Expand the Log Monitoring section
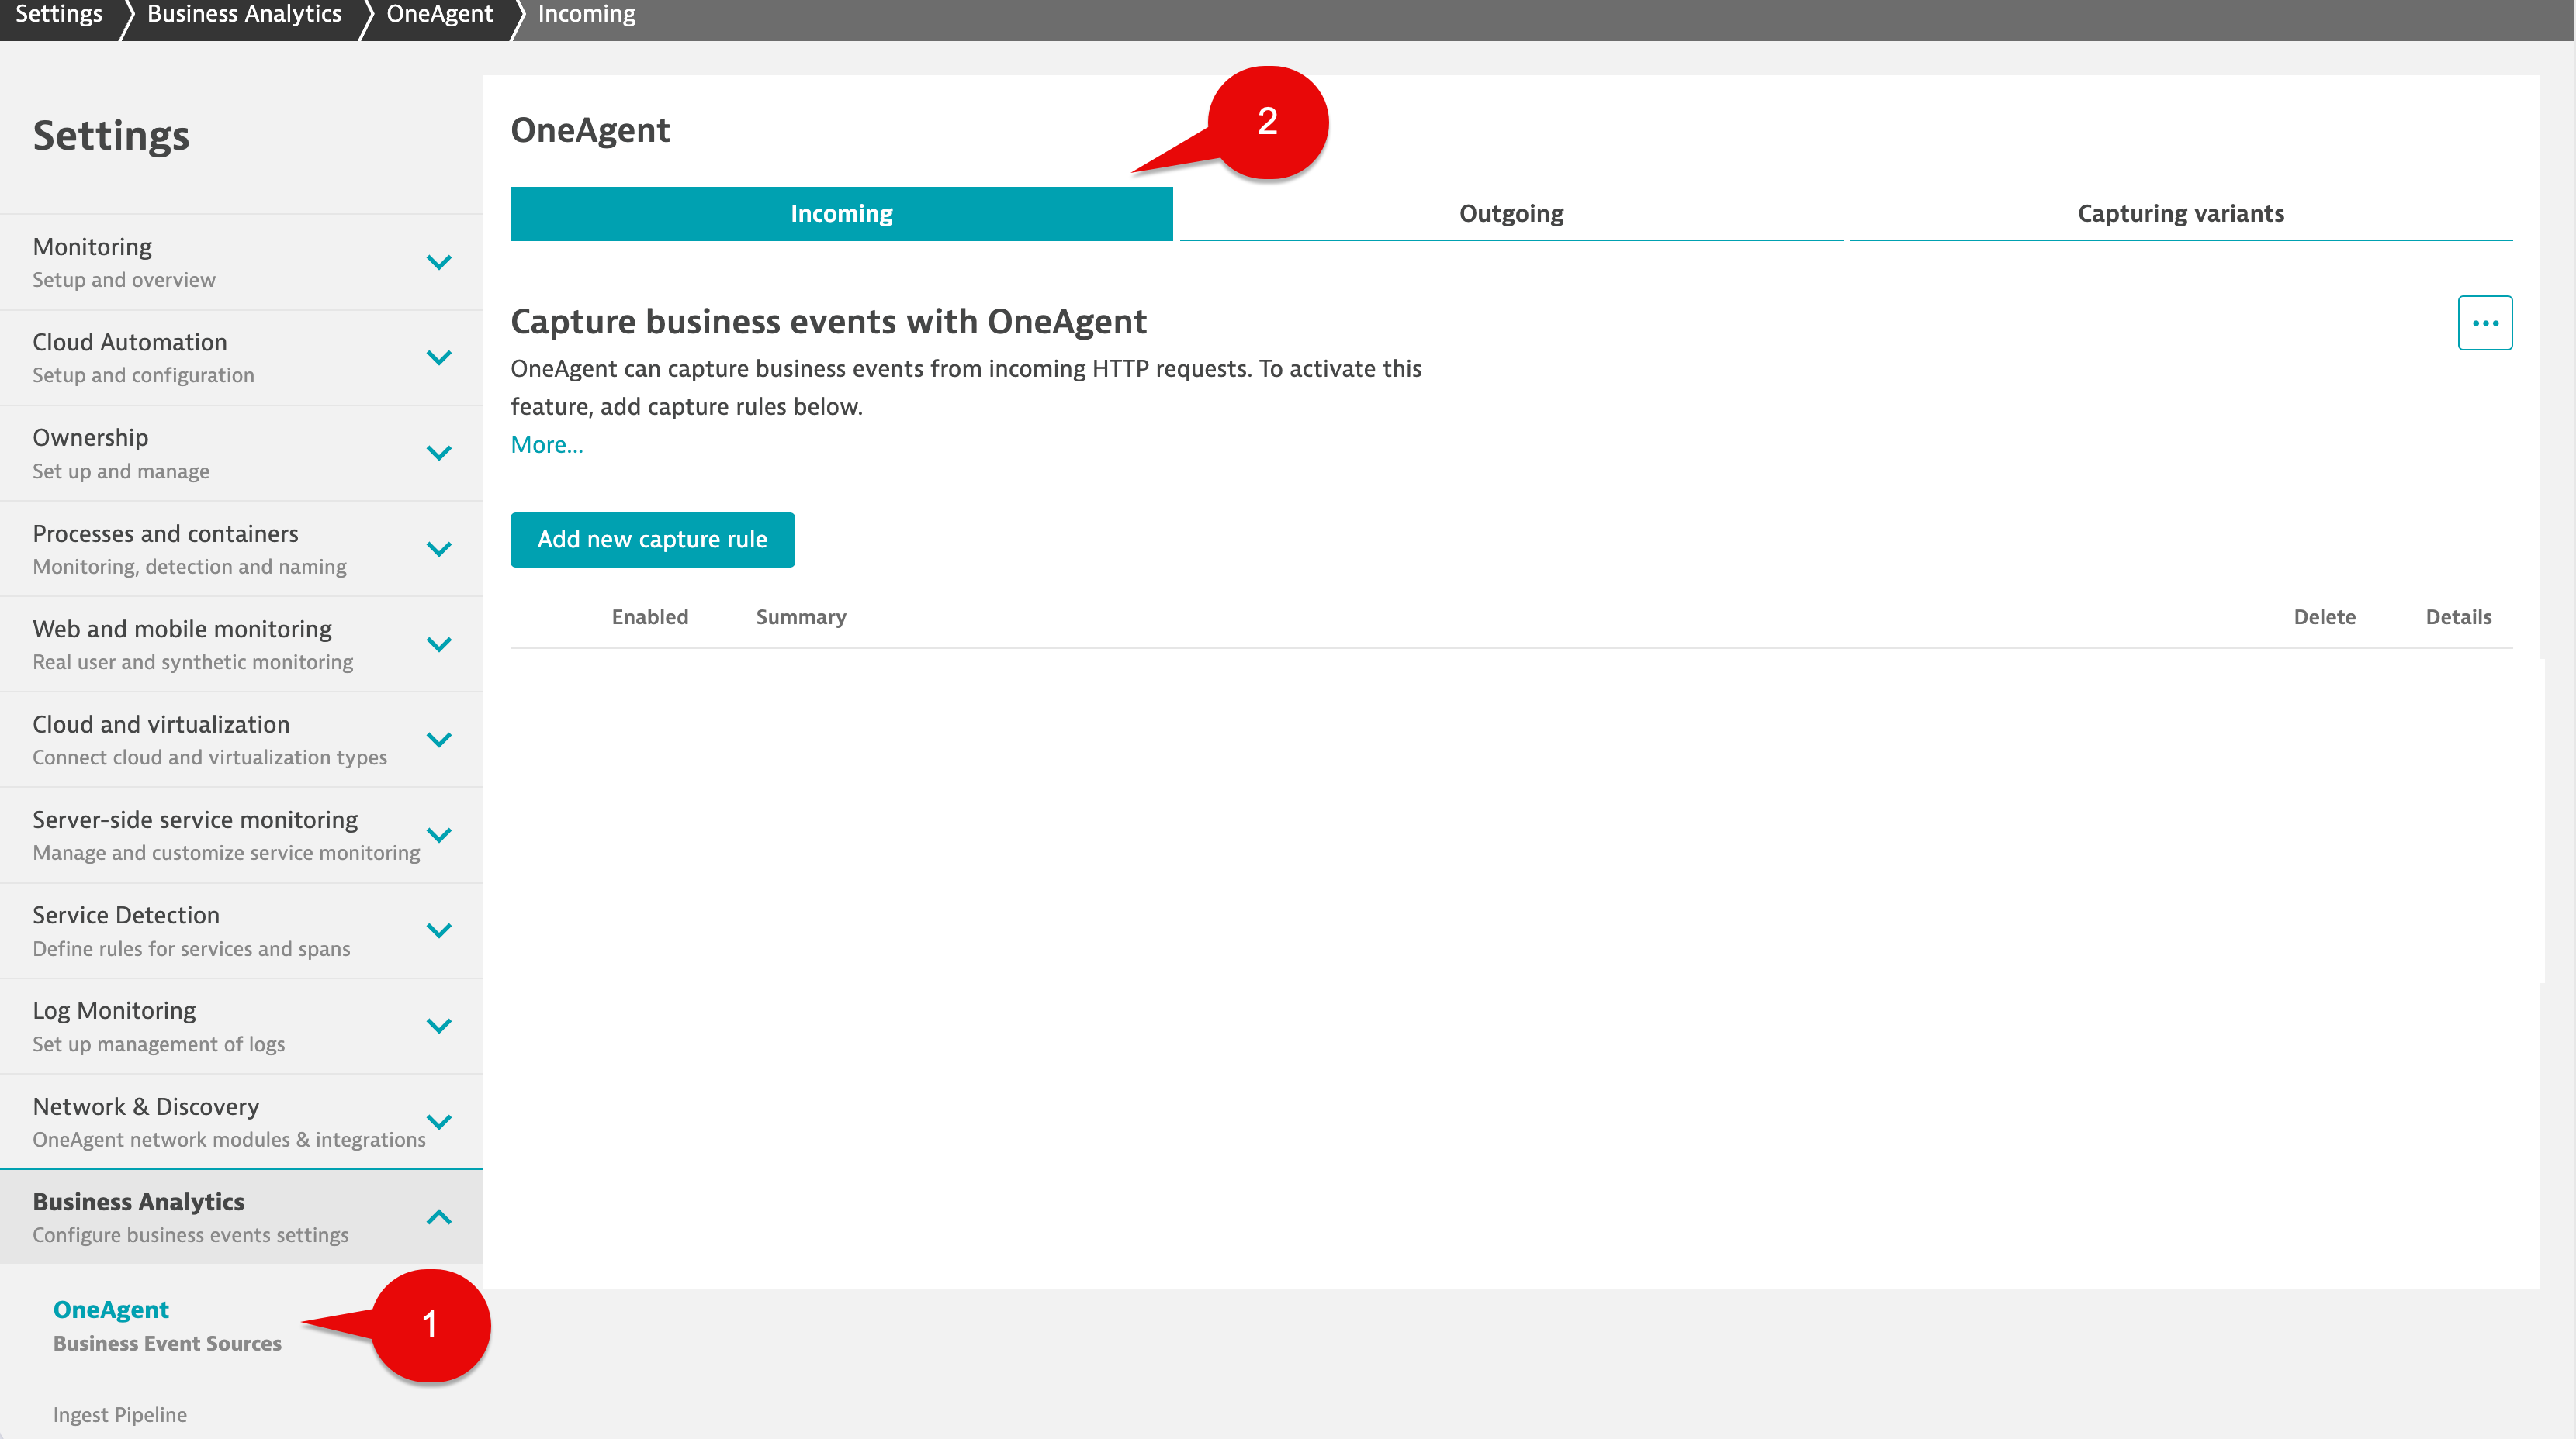This screenshot has width=2576, height=1439. tap(439, 1027)
